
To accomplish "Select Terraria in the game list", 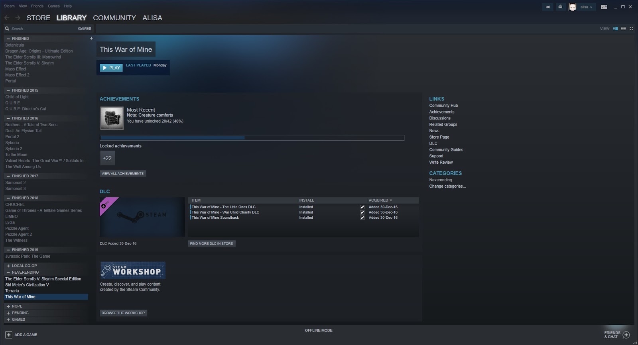I will [12, 291].
